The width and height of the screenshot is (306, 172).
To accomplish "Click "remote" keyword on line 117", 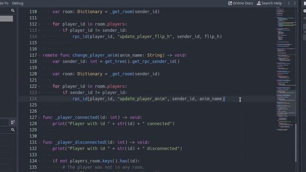I will [50, 55].
